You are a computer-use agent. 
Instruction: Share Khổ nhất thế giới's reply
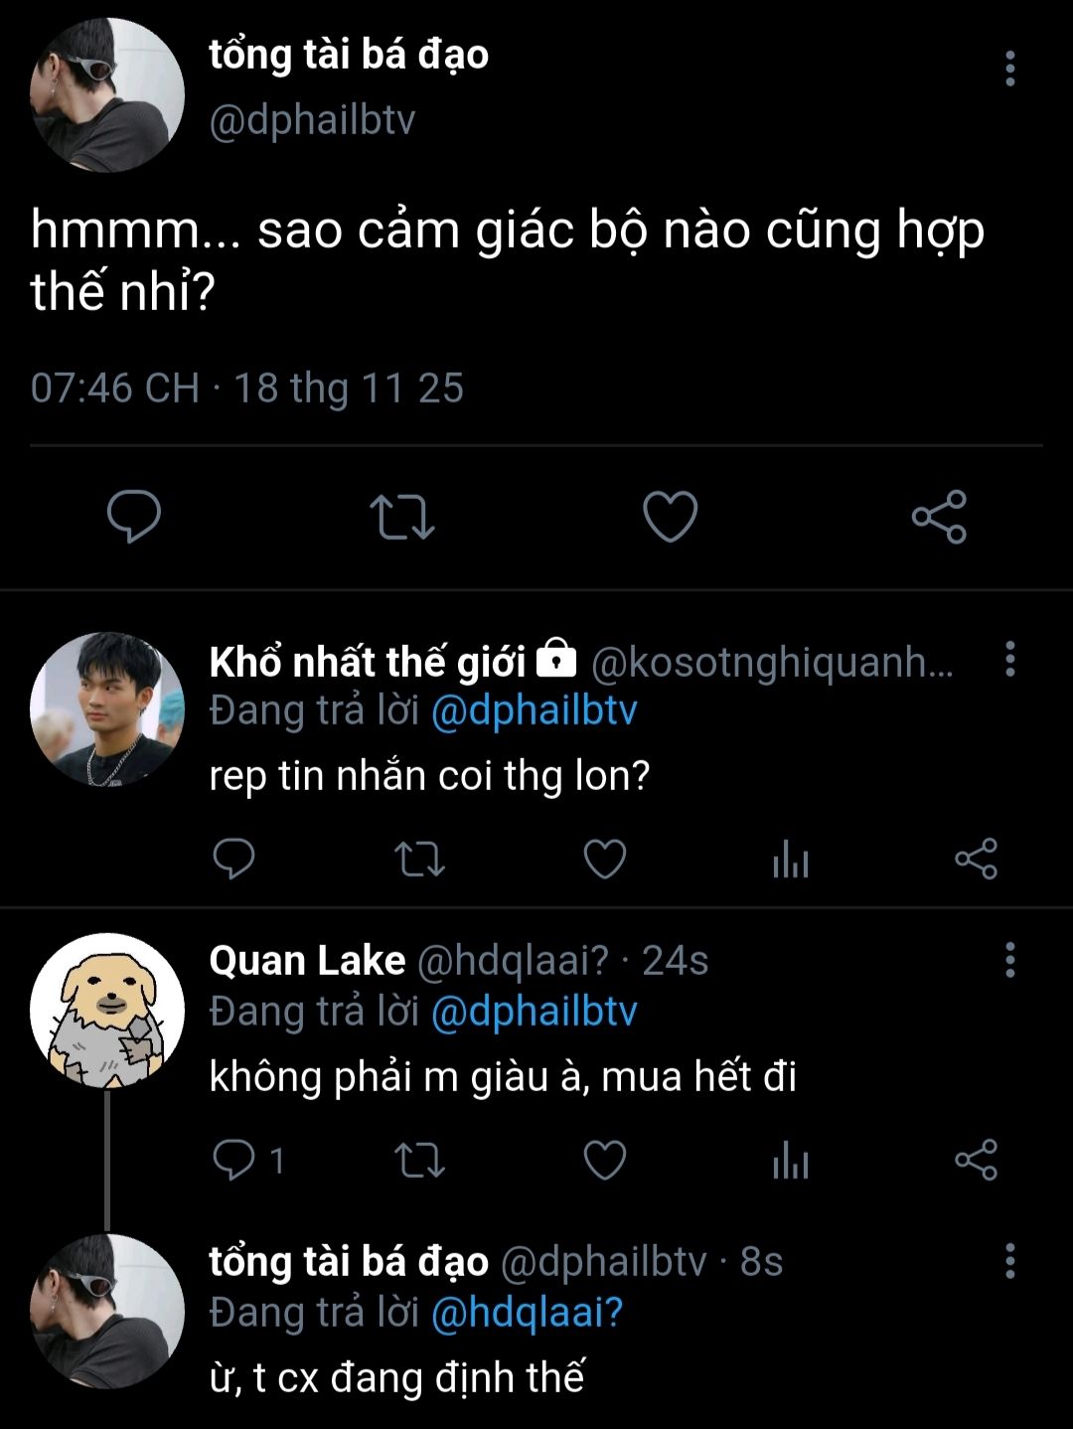click(976, 860)
